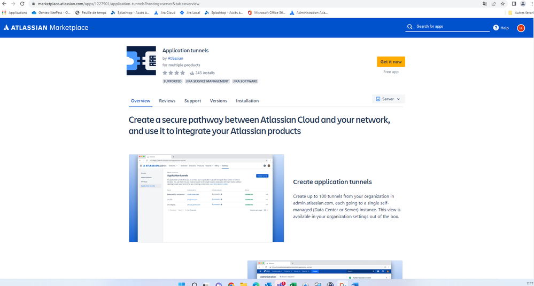Open the Microsoft Office 36... bookmark
This screenshot has width=534, height=286.
[267, 13]
